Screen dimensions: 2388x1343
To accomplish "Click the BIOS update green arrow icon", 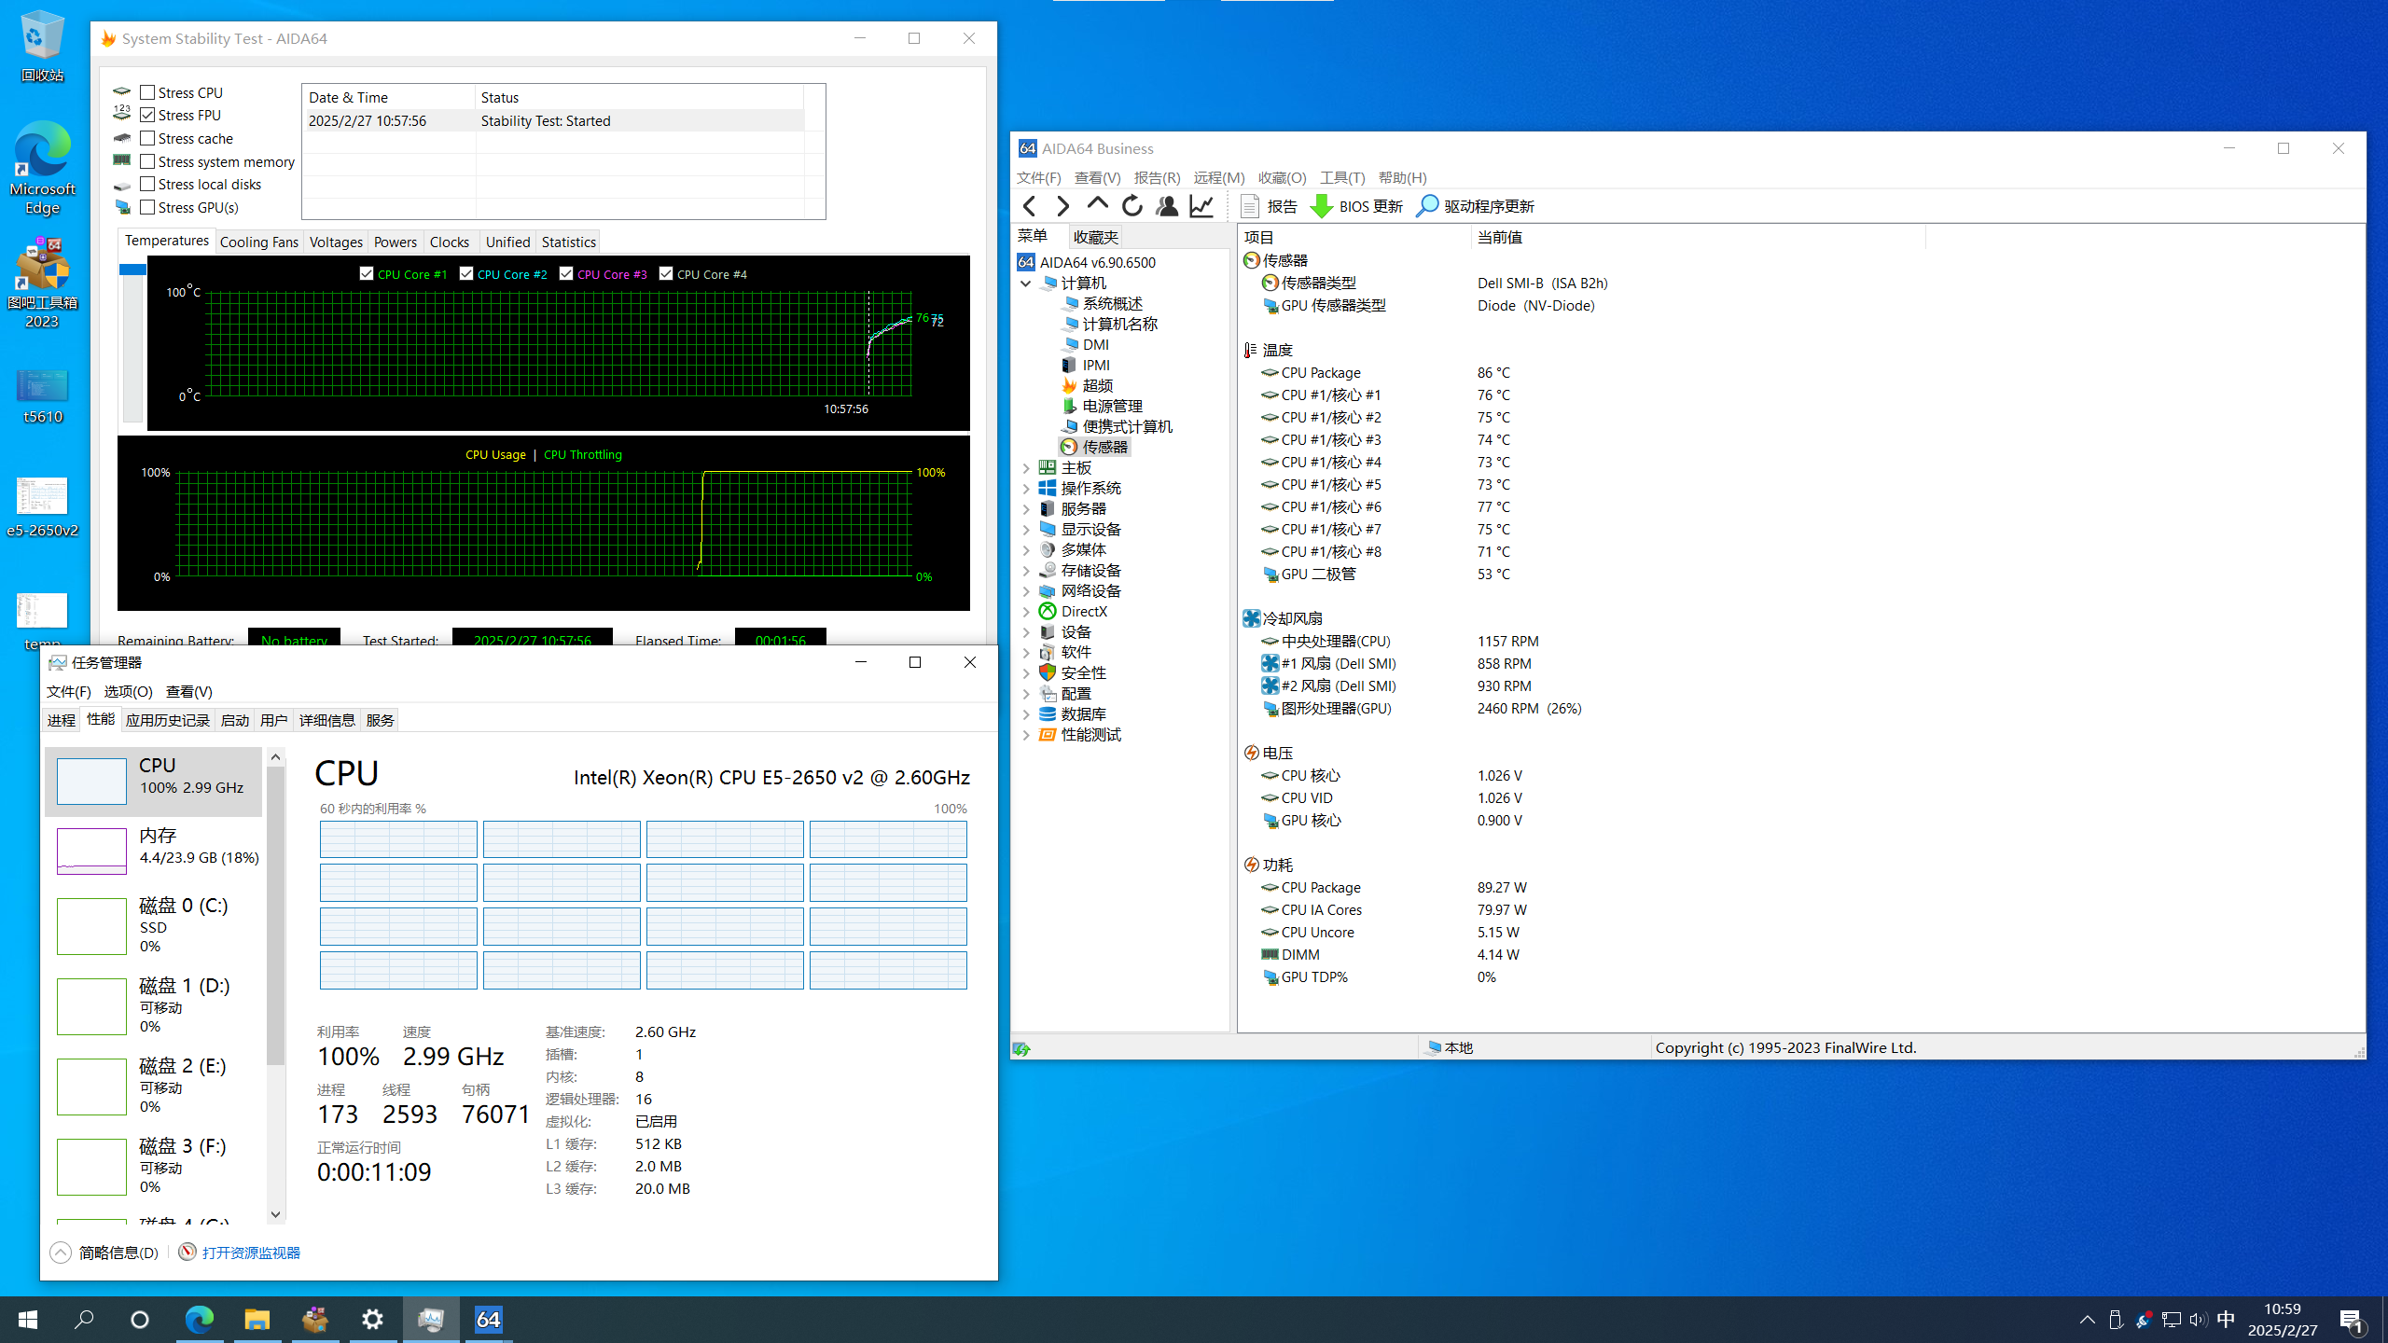I will [x=1321, y=206].
